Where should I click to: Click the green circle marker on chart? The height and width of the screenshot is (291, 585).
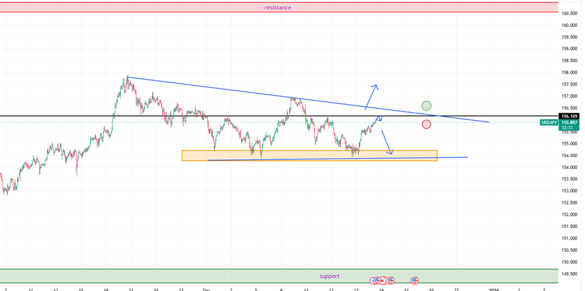[427, 106]
